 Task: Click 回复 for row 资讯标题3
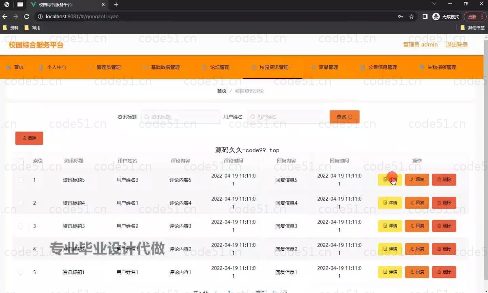[417, 226]
